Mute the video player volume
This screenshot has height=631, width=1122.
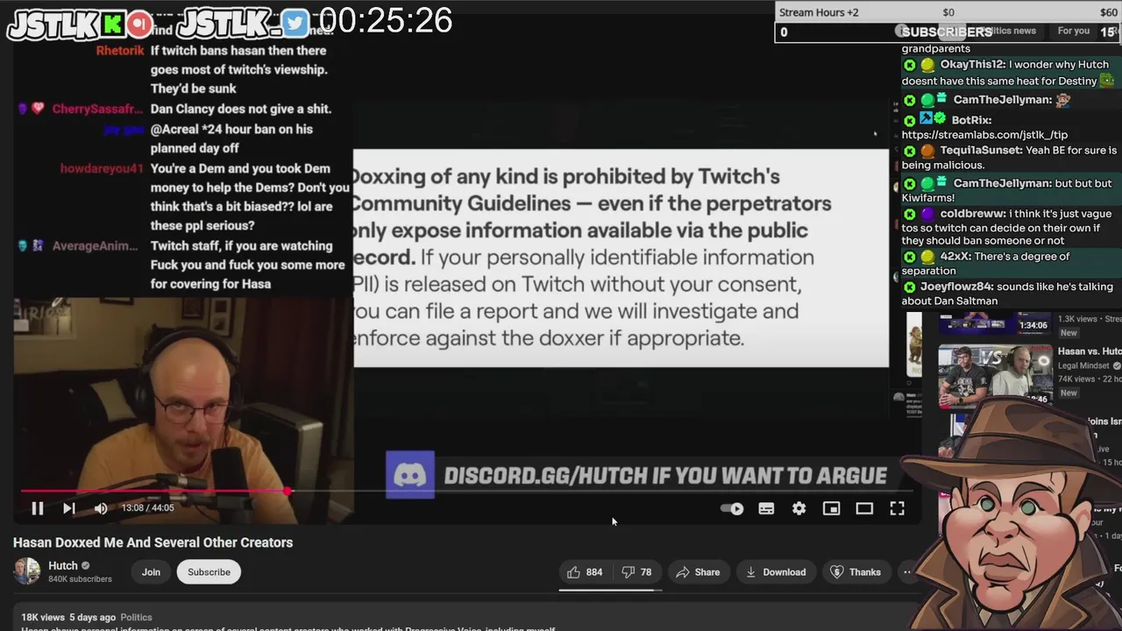pos(101,508)
